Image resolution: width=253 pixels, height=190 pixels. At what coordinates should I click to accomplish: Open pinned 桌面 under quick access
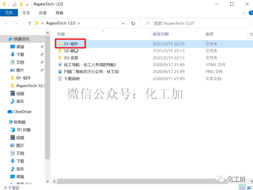click(20, 47)
